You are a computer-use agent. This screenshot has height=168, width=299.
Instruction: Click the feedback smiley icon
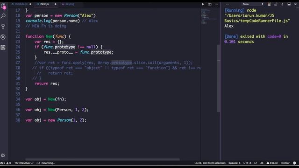(294, 163)
